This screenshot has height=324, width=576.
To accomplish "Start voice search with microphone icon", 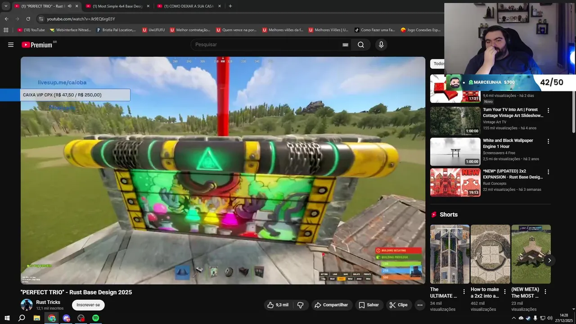I will [x=381, y=45].
